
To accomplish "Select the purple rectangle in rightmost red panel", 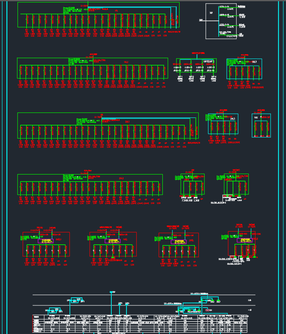I will coord(245,241).
